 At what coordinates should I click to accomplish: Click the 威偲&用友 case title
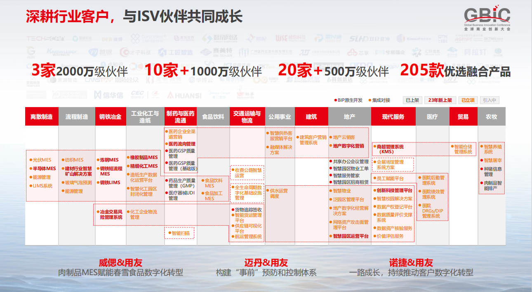point(120,262)
